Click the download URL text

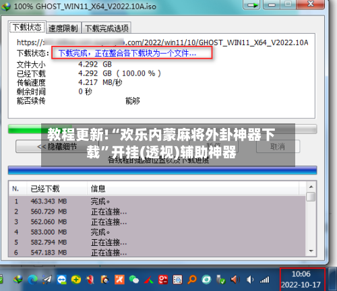coord(162,42)
